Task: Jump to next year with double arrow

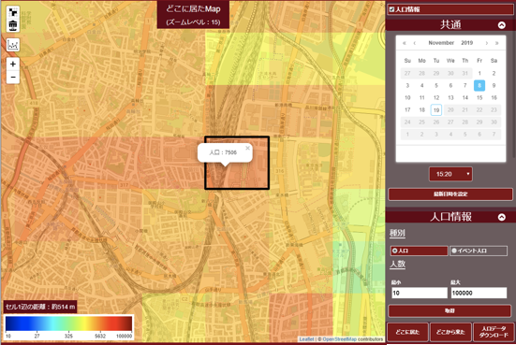Action: click(497, 43)
